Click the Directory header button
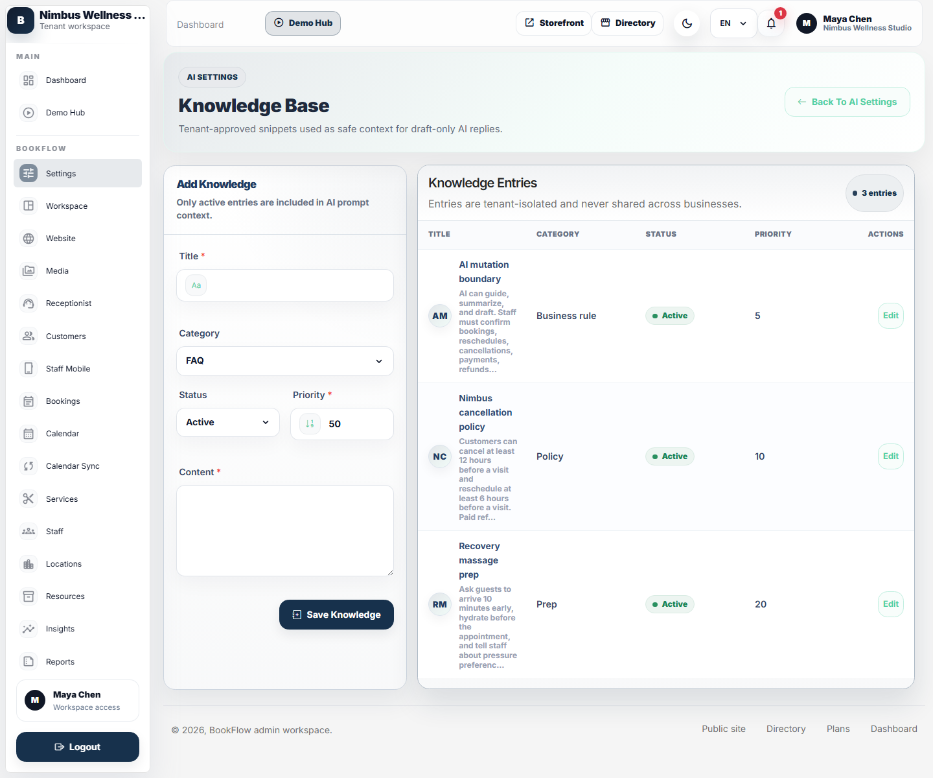The height and width of the screenshot is (778, 933). [628, 23]
